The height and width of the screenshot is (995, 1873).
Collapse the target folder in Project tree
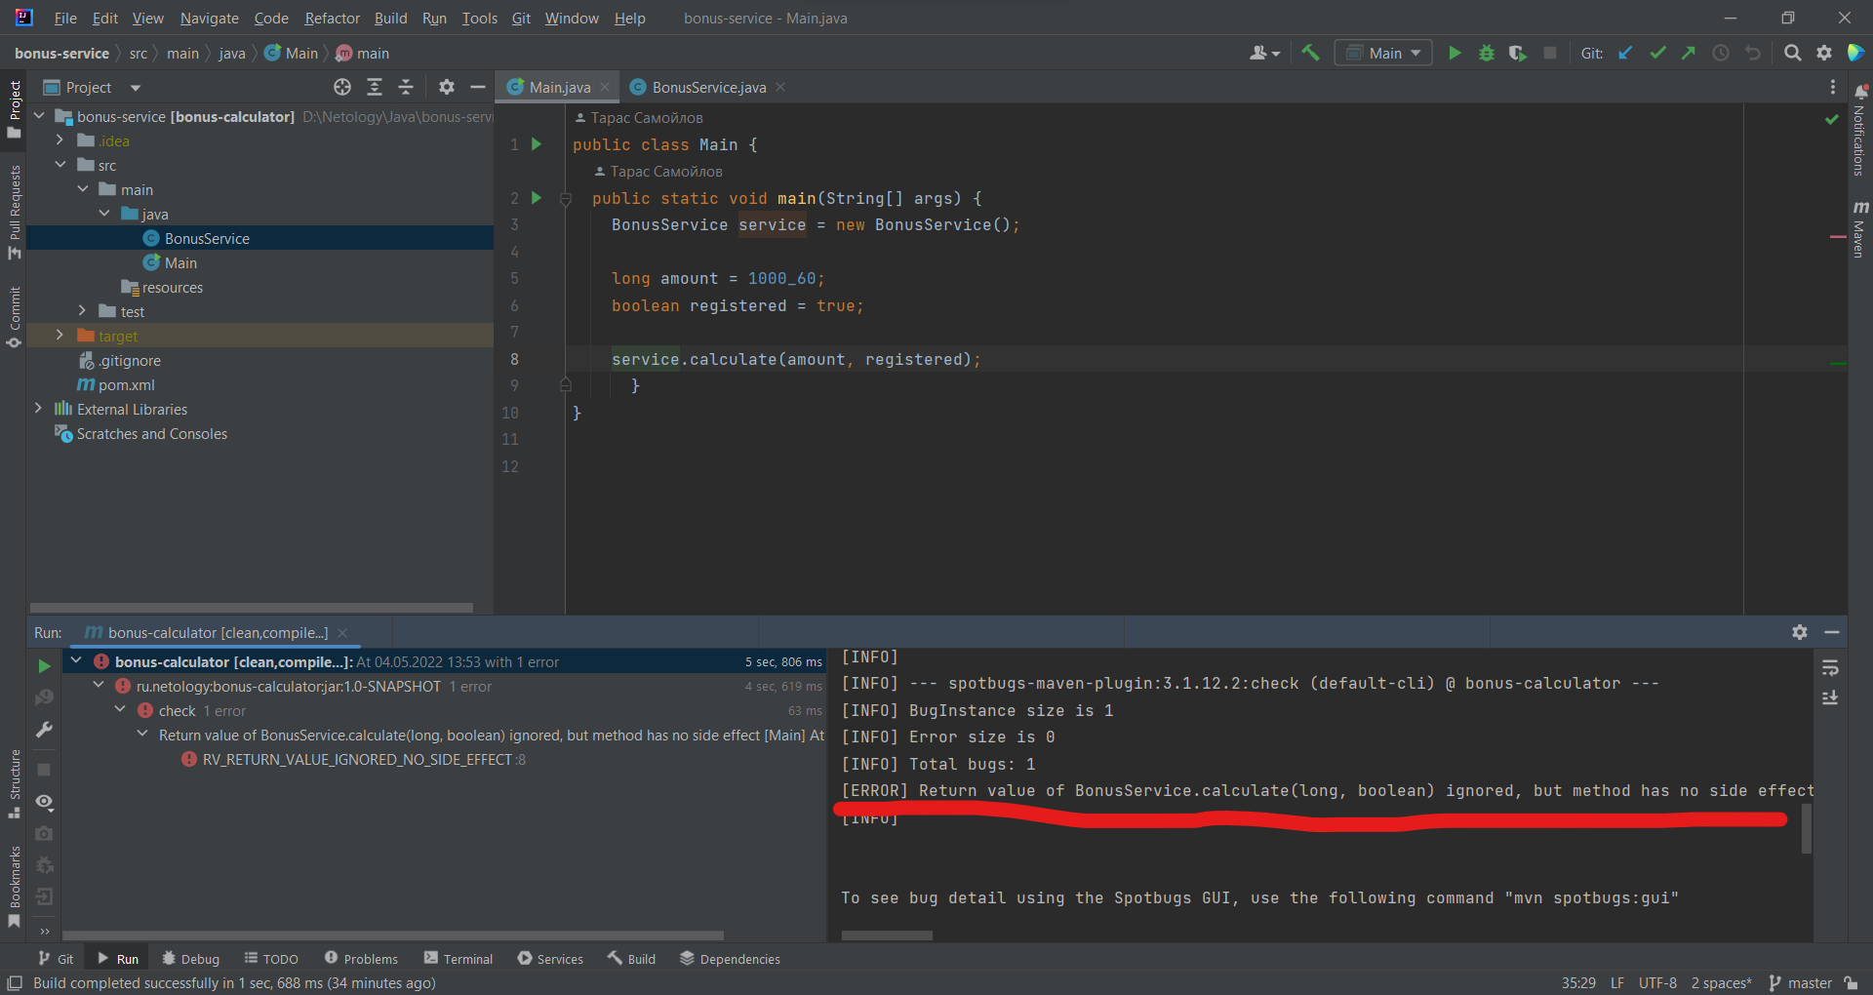tap(59, 335)
